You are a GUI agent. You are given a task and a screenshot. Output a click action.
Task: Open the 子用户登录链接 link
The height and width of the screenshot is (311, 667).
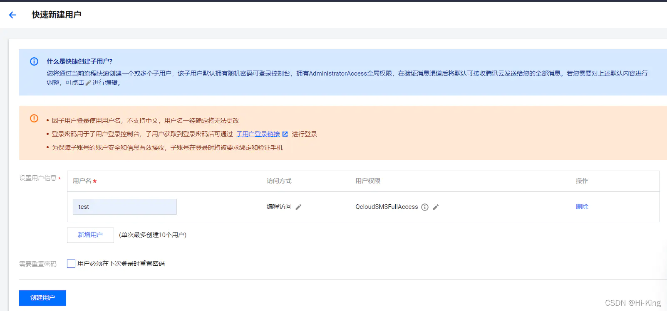point(258,134)
